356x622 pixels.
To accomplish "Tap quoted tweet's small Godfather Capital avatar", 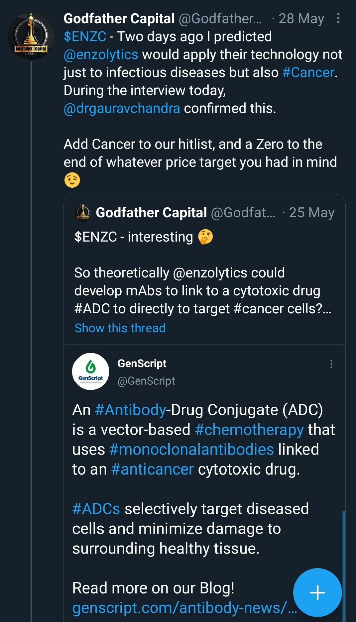I will (83, 213).
